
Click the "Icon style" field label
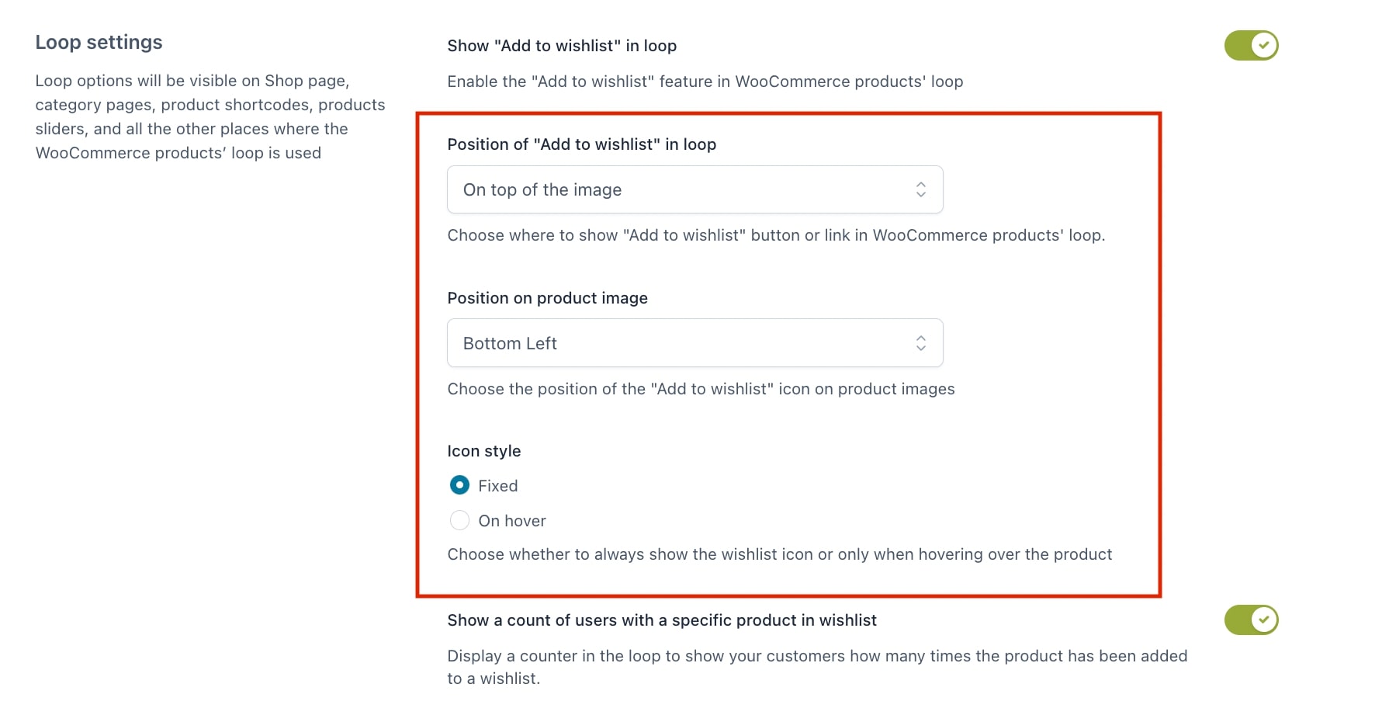point(484,451)
